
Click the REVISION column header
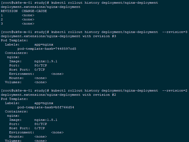[9, 11]
